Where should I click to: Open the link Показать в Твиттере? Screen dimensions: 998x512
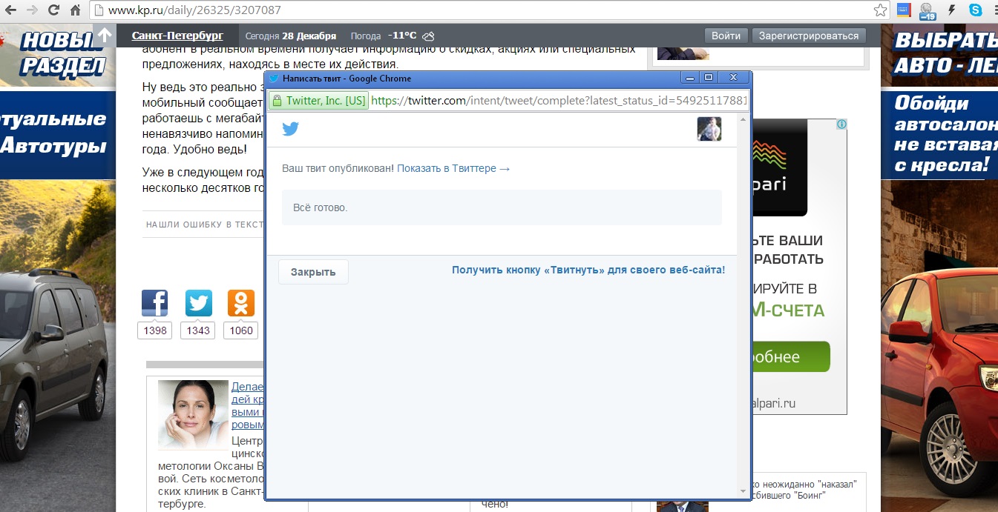(x=453, y=169)
